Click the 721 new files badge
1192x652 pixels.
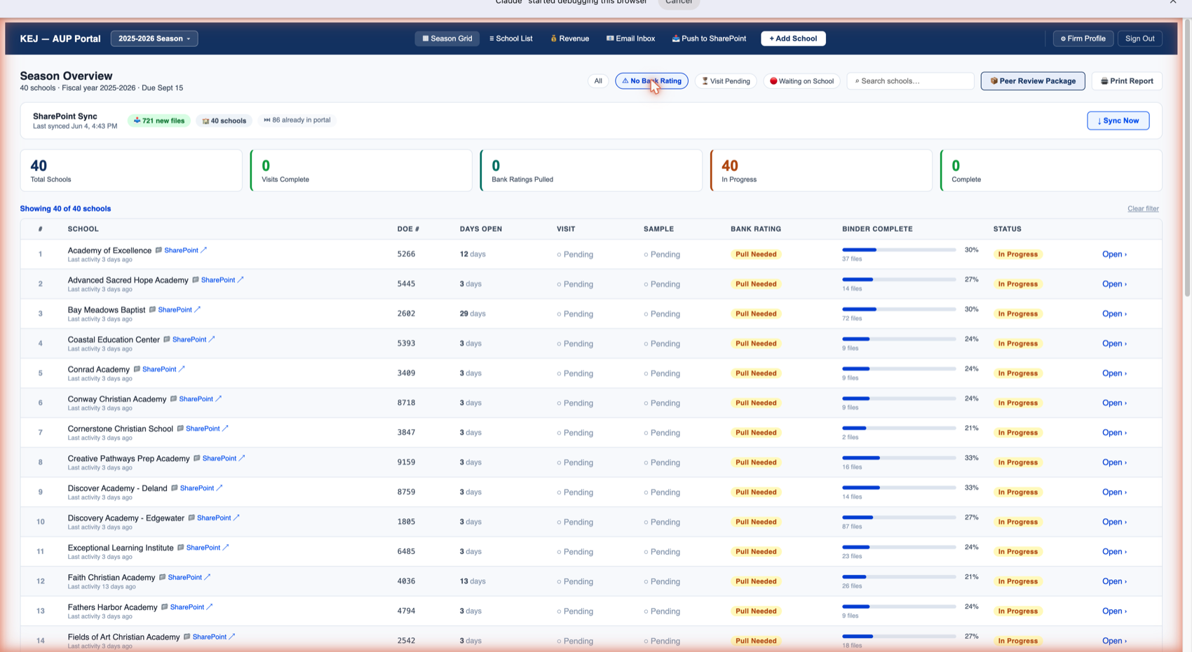[159, 120]
